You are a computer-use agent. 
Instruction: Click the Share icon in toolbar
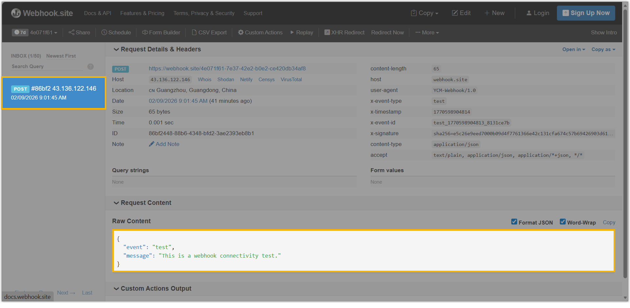tap(71, 32)
